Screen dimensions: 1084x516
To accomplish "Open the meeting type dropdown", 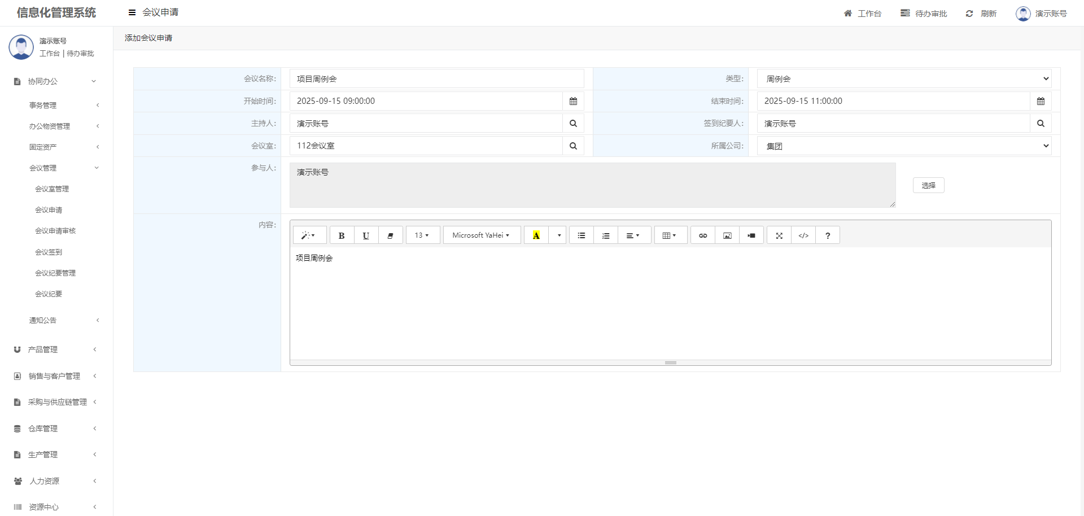I will click(x=904, y=79).
